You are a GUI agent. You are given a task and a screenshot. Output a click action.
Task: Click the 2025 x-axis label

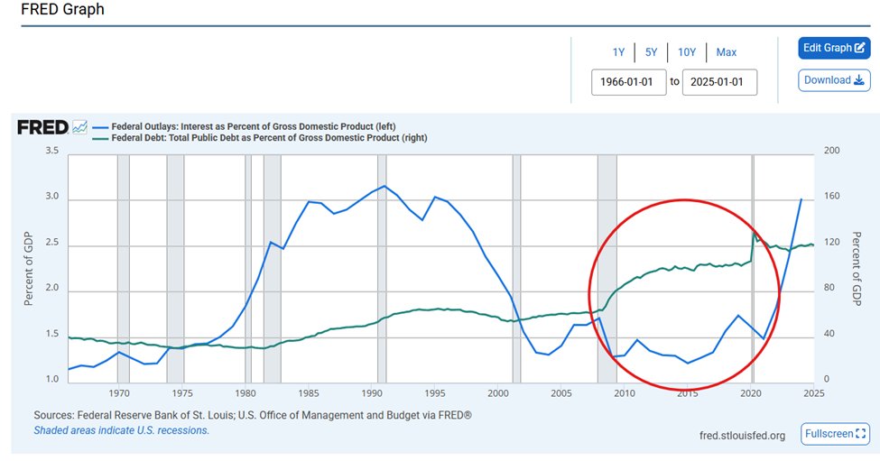(814, 393)
